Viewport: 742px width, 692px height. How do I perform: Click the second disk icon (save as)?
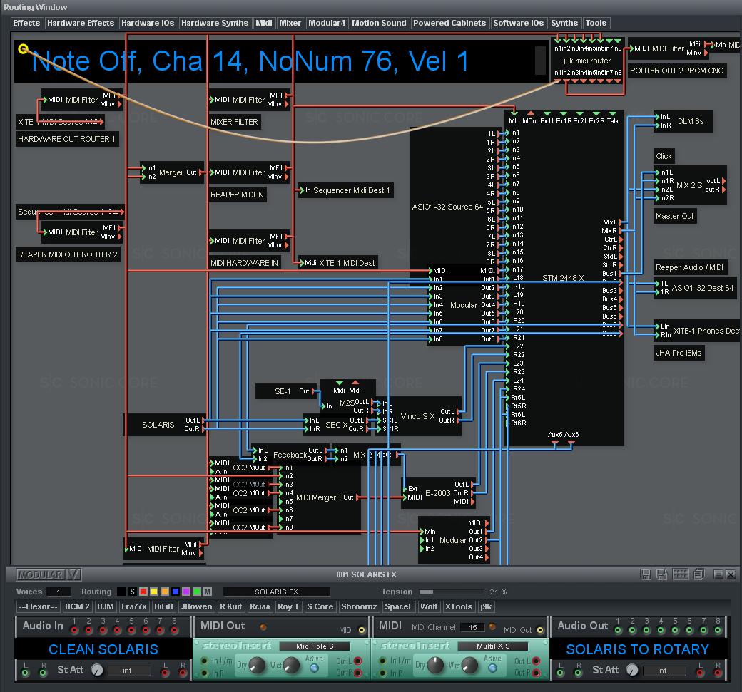tap(661, 574)
